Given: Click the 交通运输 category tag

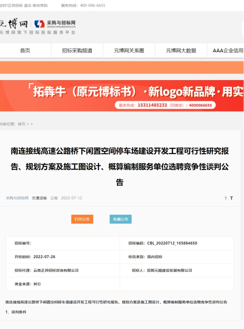Looking at the screenshot, I should [39, 198].
